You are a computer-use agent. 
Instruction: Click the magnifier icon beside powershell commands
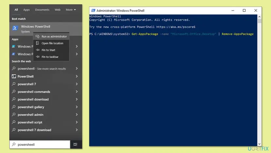(x=14, y=91)
